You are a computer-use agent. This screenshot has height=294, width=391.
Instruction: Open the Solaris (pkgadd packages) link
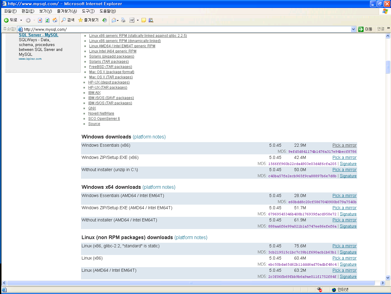(111, 56)
